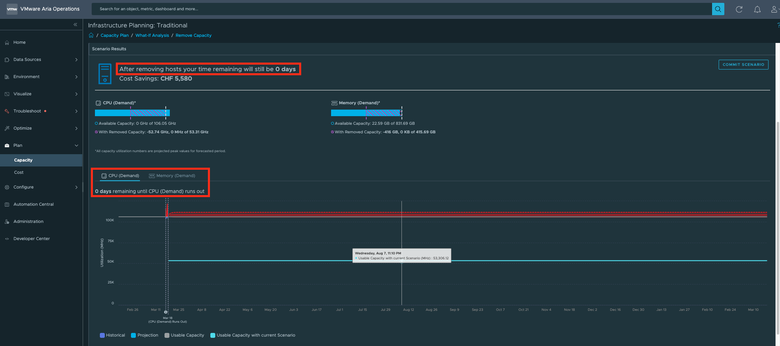Collapse the Plan menu chevron
The height and width of the screenshot is (346, 780).
click(x=77, y=146)
